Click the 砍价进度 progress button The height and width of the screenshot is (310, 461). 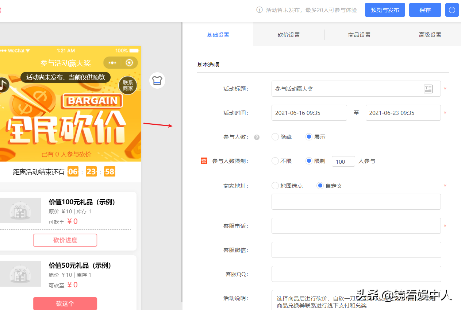point(65,240)
